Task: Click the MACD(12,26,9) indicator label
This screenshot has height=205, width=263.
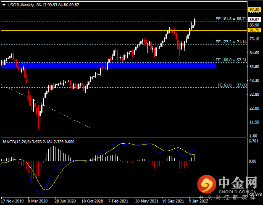Action: 17,142
